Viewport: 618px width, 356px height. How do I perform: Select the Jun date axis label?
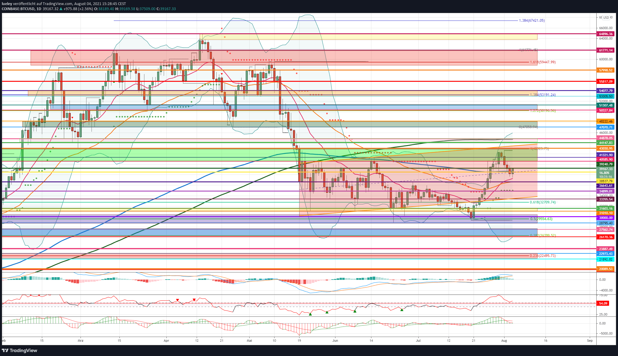335,341
